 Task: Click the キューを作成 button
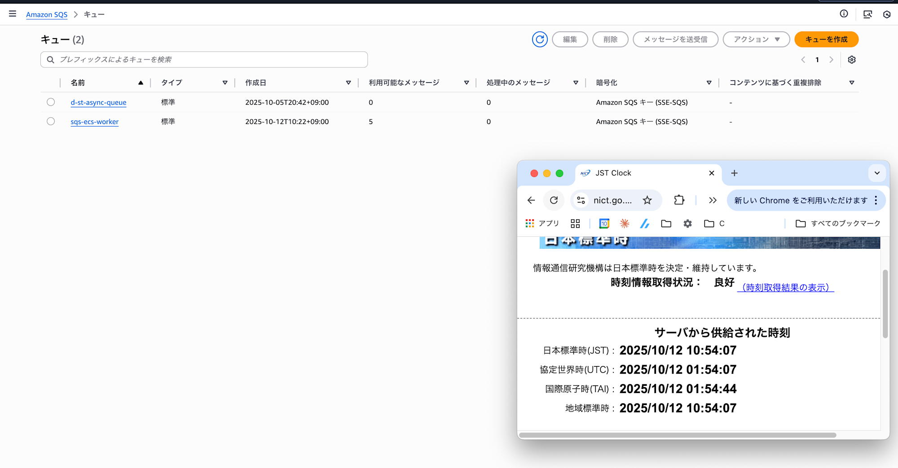(x=827, y=40)
